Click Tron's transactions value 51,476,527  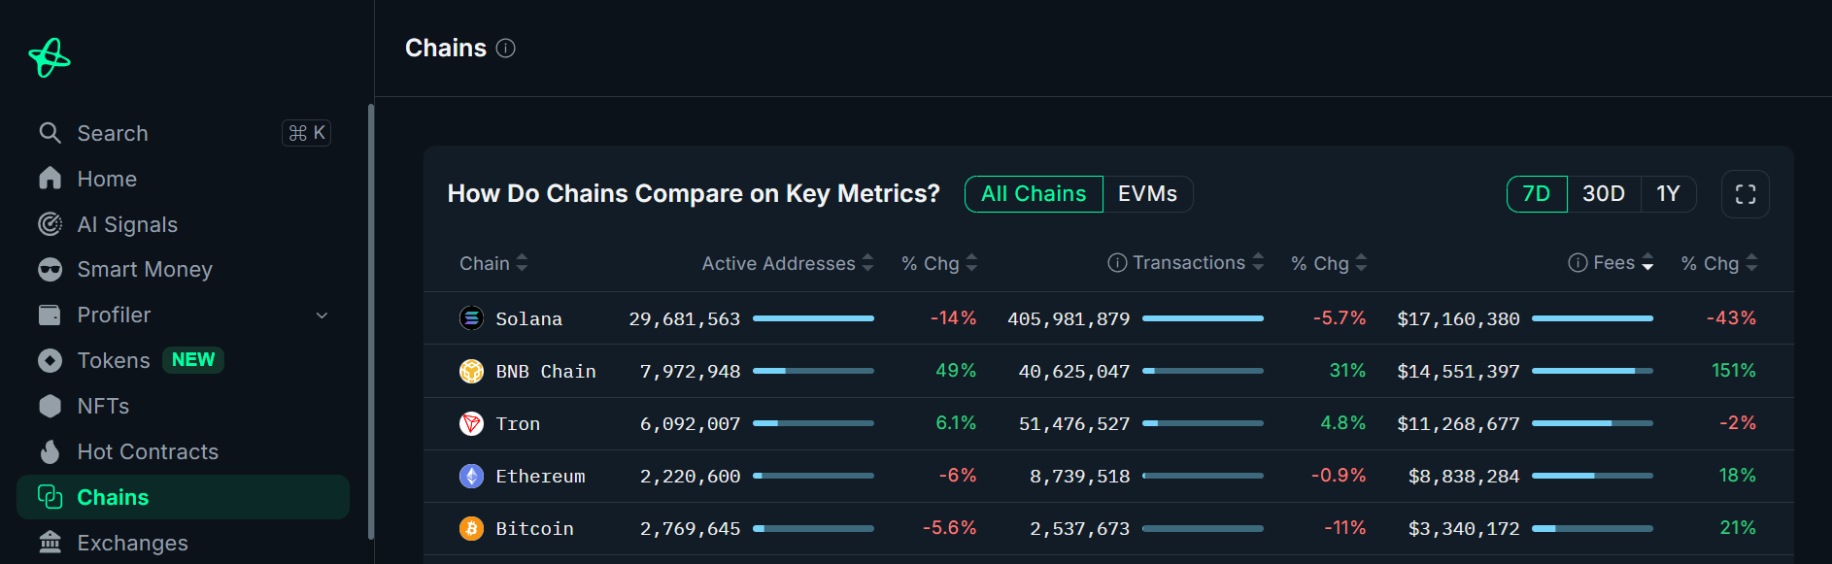pyautogui.click(x=1073, y=423)
